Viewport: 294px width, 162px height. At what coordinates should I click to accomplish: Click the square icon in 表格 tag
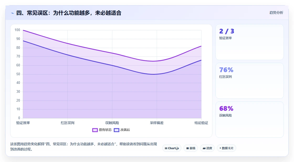187,148
